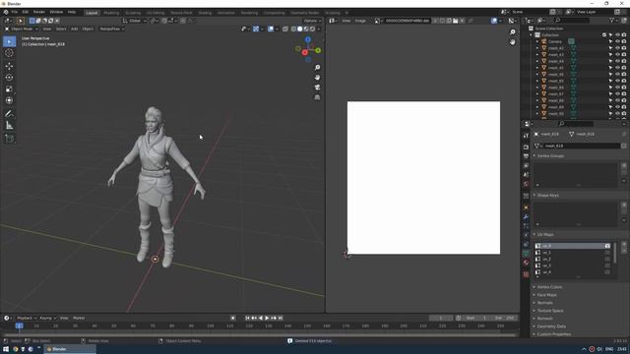The image size is (630, 354).
Task: Open the outliner filter dropdown
Action: [x=613, y=21]
